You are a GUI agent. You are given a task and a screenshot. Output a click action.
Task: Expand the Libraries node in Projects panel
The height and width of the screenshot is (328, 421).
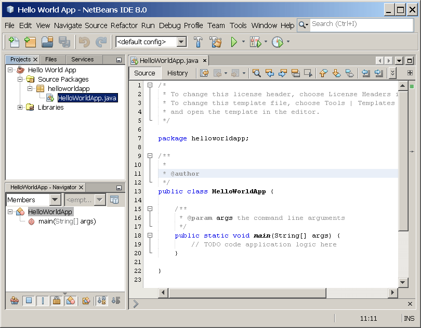pos(20,107)
